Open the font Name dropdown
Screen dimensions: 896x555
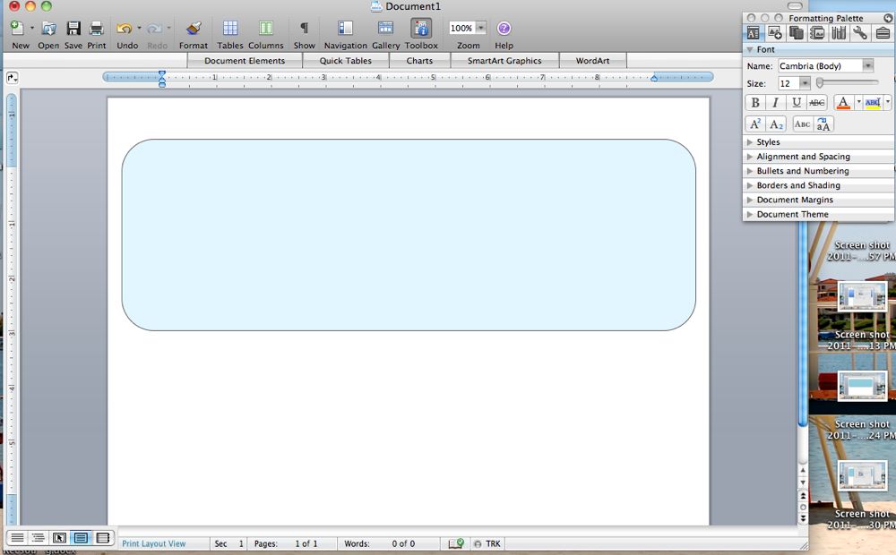pos(868,65)
